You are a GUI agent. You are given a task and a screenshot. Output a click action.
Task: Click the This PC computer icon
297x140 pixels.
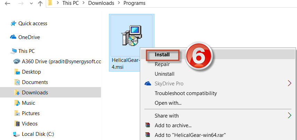click(14, 51)
